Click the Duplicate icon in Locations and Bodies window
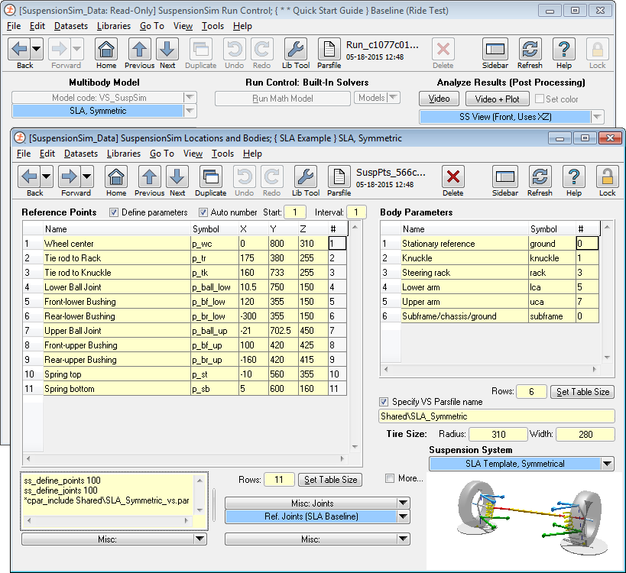 [211, 177]
